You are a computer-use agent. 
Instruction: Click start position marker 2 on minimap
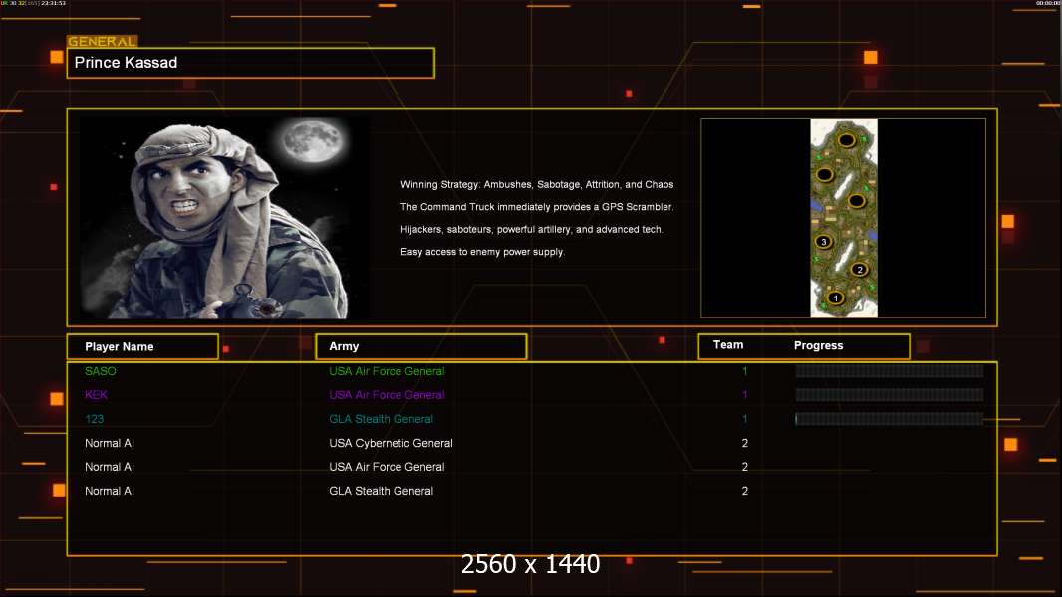pos(860,269)
